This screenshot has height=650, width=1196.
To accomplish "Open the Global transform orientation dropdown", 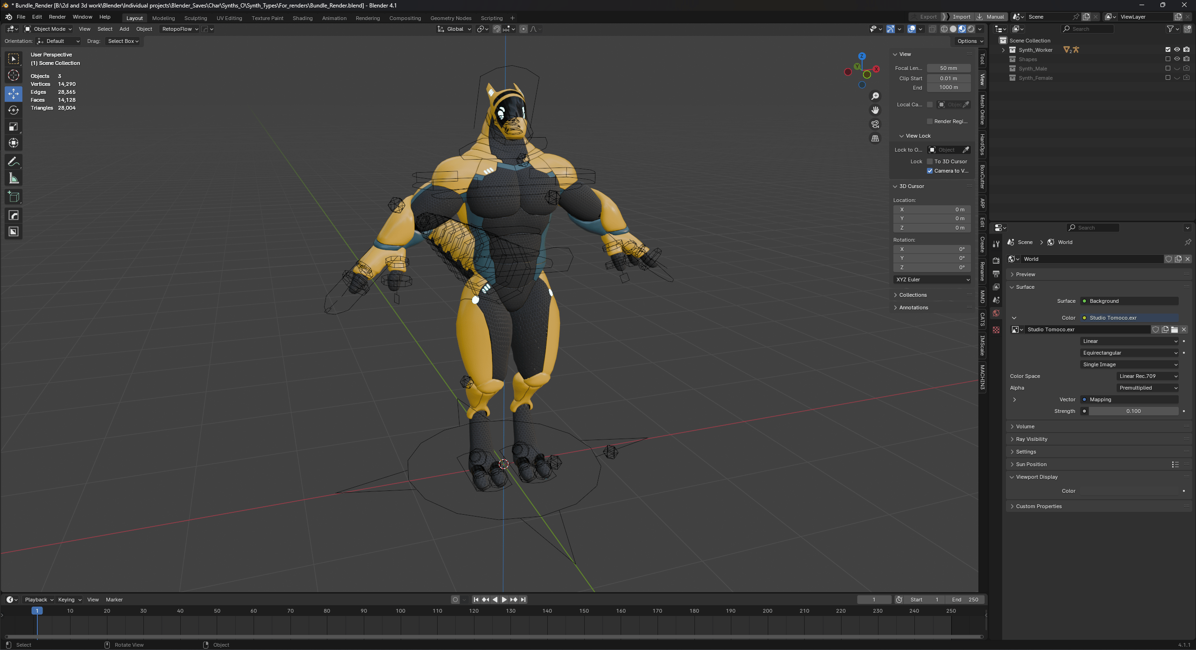I will point(454,29).
